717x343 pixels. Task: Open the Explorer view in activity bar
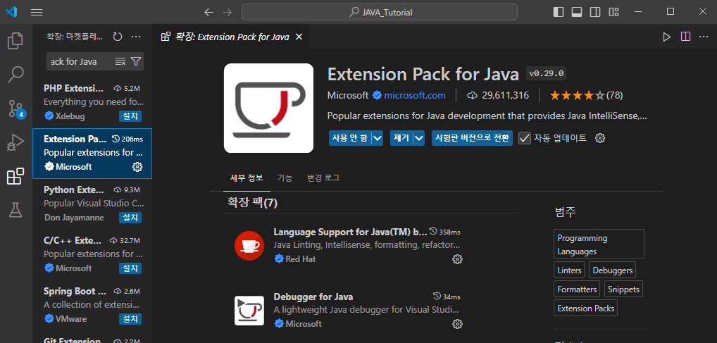15,41
